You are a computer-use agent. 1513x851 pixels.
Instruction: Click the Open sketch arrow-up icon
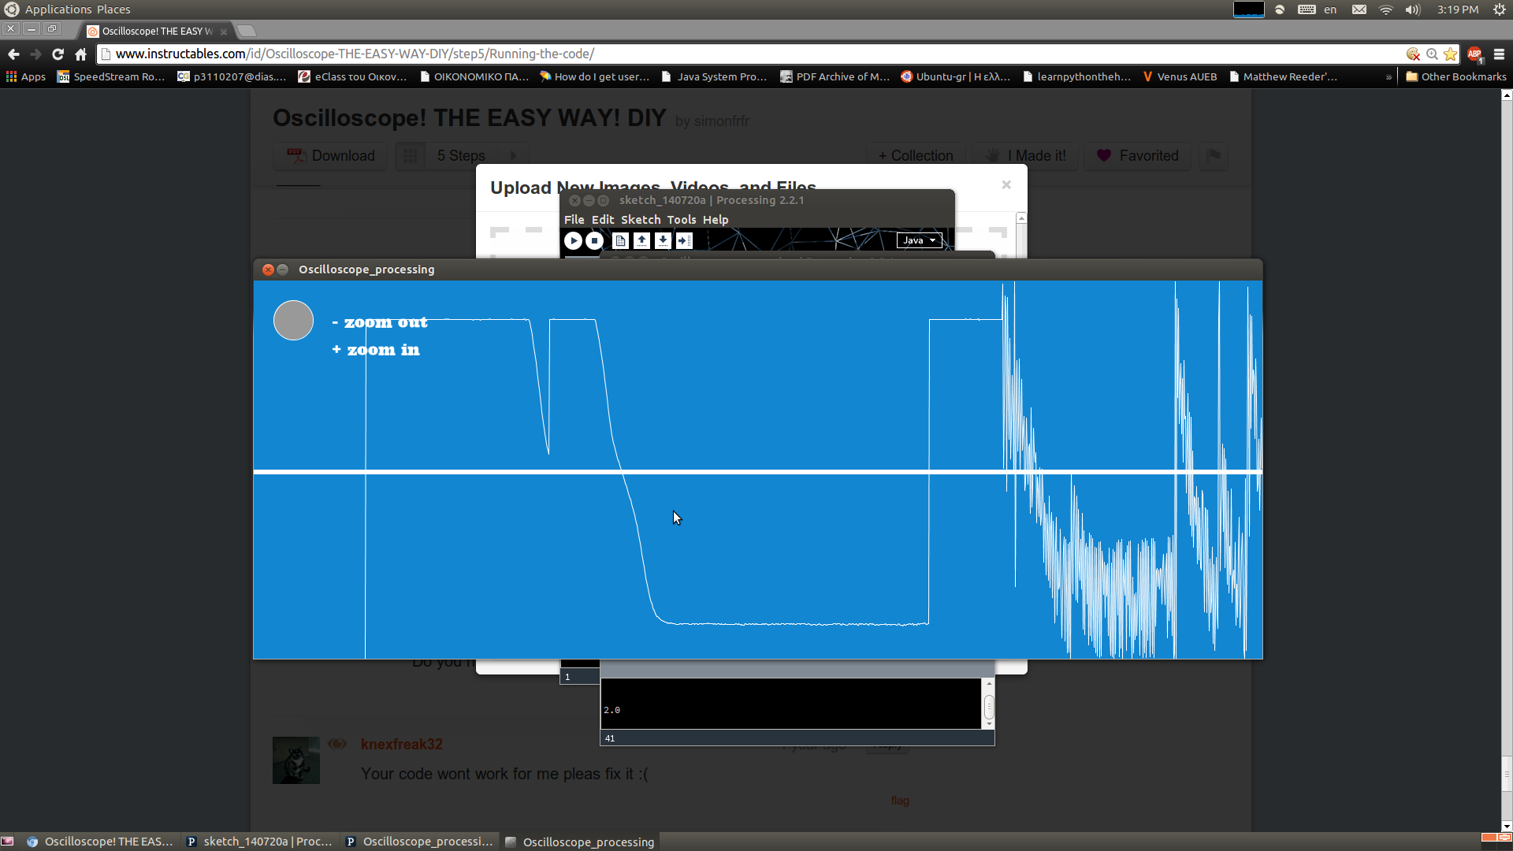[x=641, y=240]
